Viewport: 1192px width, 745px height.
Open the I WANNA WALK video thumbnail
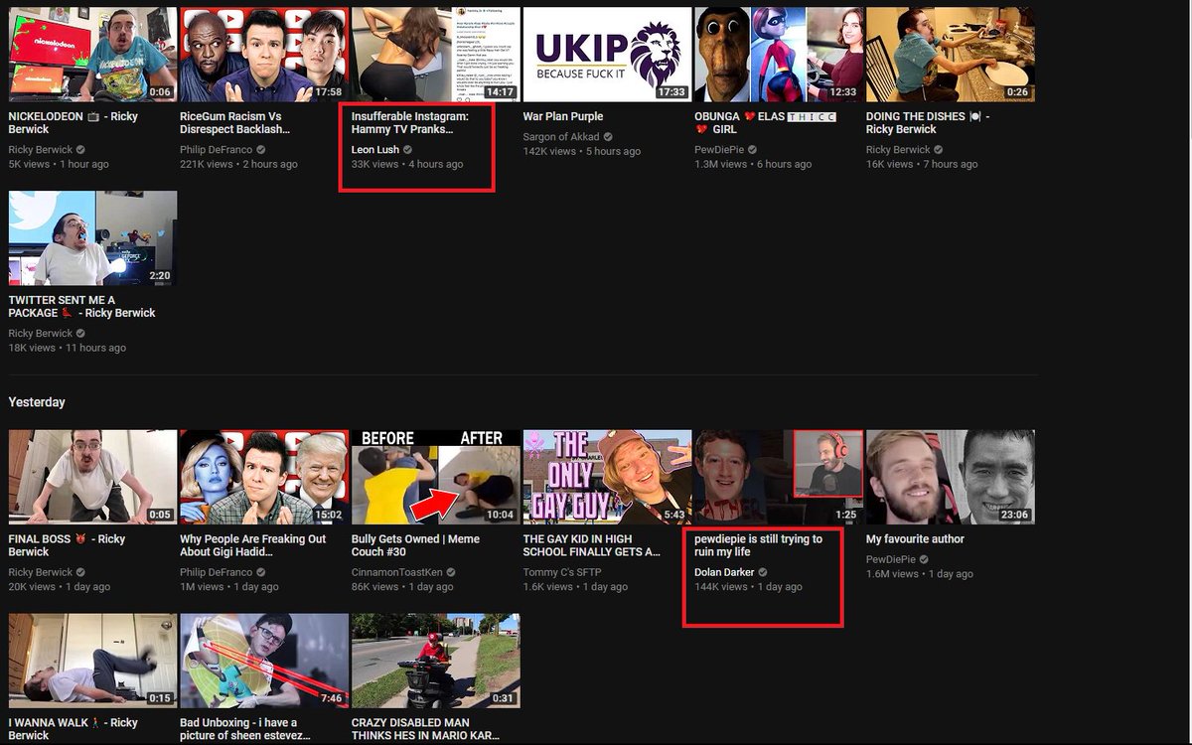92,661
